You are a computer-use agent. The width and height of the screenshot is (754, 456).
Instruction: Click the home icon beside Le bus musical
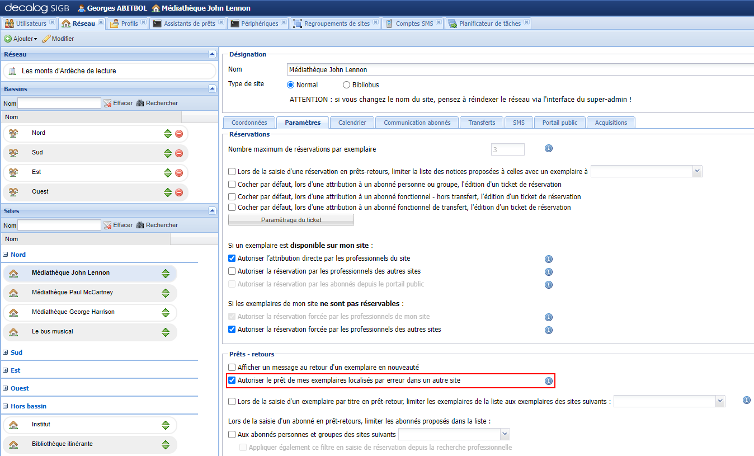[x=15, y=332]
